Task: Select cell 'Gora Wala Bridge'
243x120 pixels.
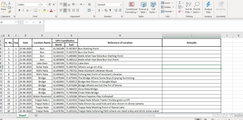Action: 120,89
